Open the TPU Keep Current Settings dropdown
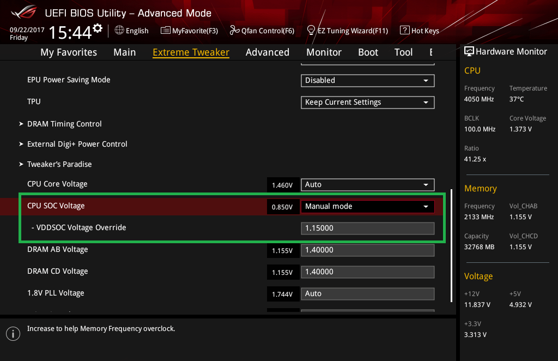Image resolution: width=558 pixels, height=361 pixels. (368, 103)
